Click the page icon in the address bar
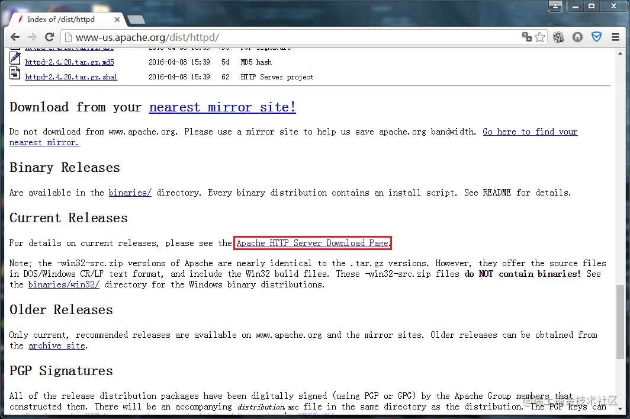Screen dimensions: 630x419 tap(68, 37)
